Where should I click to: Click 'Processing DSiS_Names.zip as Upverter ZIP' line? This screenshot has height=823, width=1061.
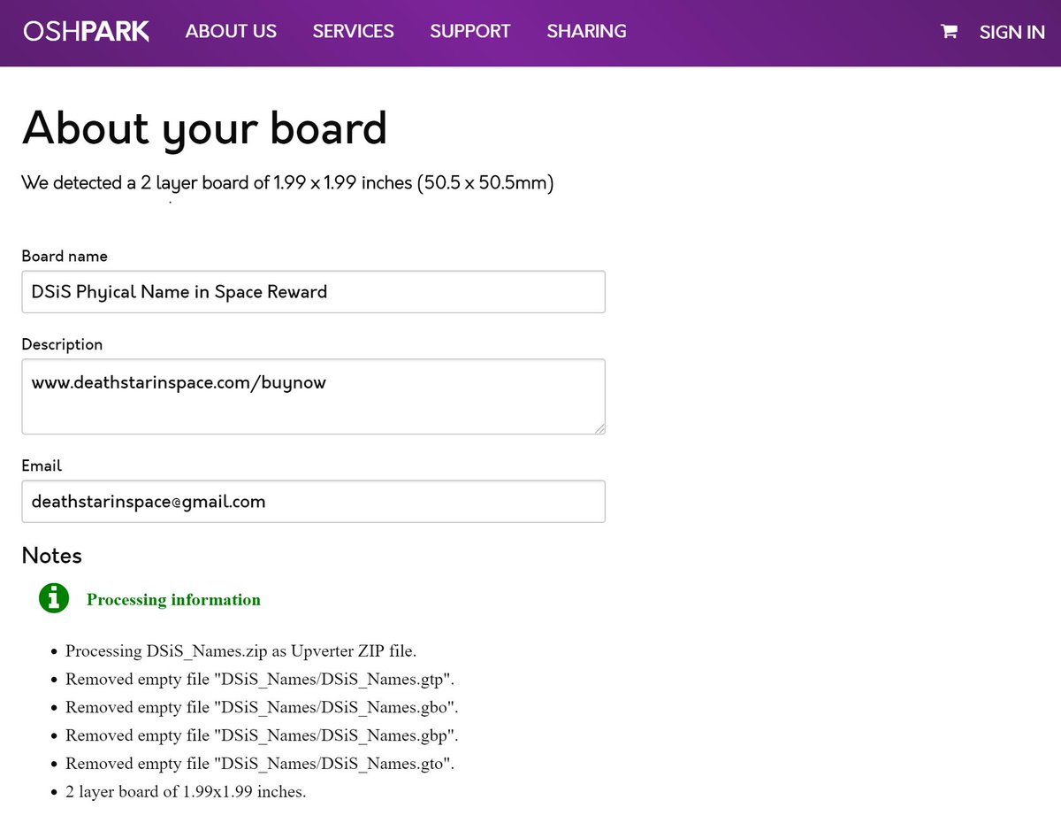pos(240,651)
